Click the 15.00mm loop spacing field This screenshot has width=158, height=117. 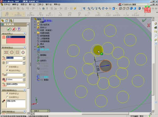coord(14,58)
